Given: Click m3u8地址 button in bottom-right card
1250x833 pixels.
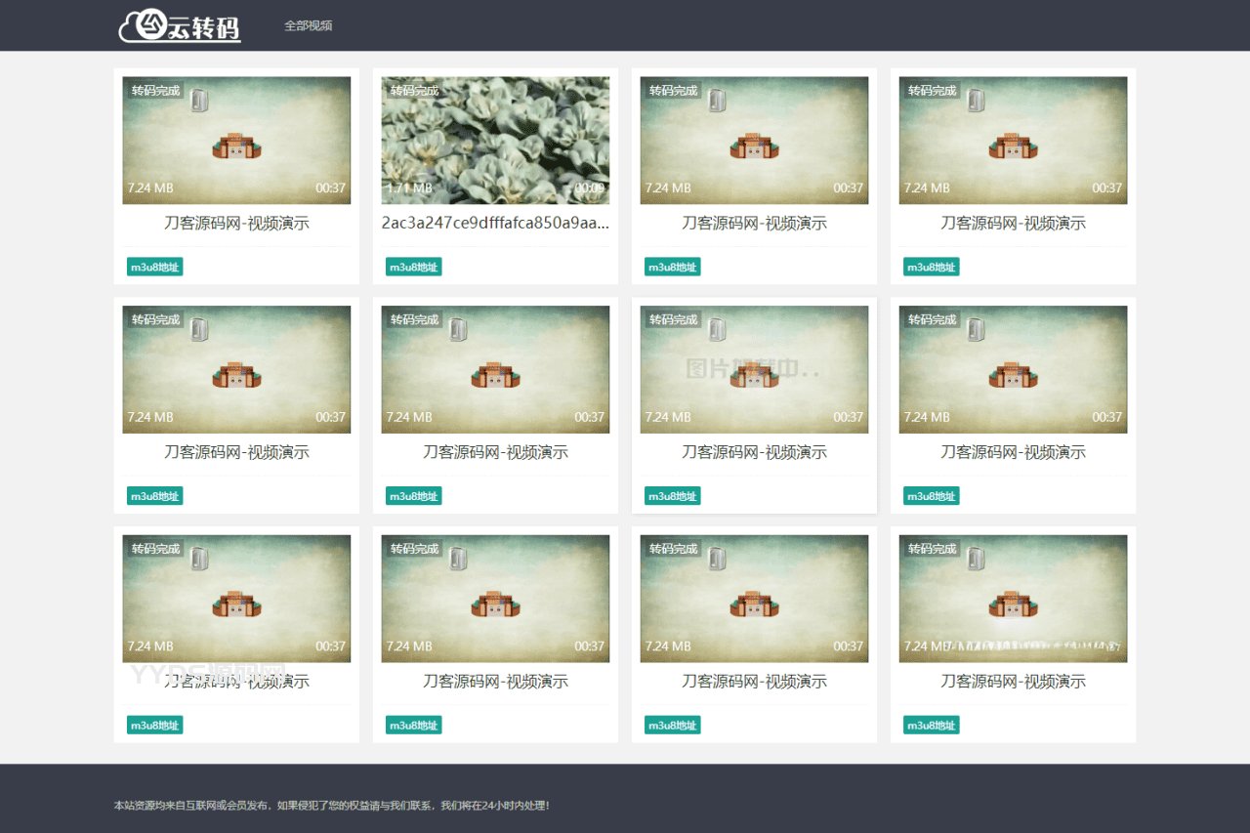Looking at the screenshot, I should click(x=932, y=726).
